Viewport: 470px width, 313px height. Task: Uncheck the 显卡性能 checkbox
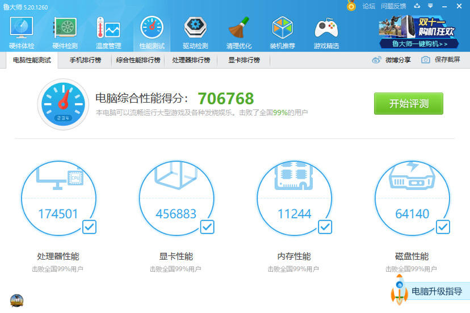point(207,227)
